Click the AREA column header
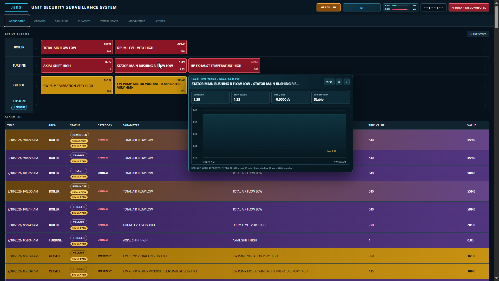Screen dimensions: 499x281 [x=52, y=125]
